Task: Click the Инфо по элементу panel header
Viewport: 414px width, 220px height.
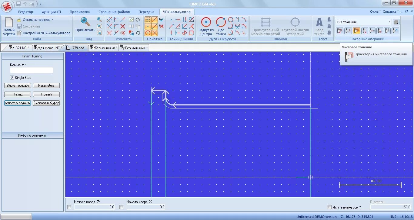Action: coord(32,135)
